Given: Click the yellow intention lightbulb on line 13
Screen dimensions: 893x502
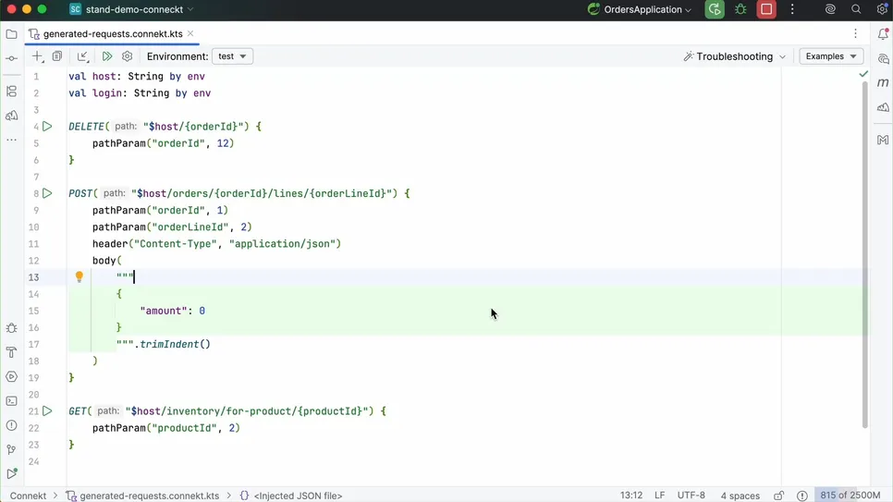Looking at the screenshot, I should (x=80, y=277).
